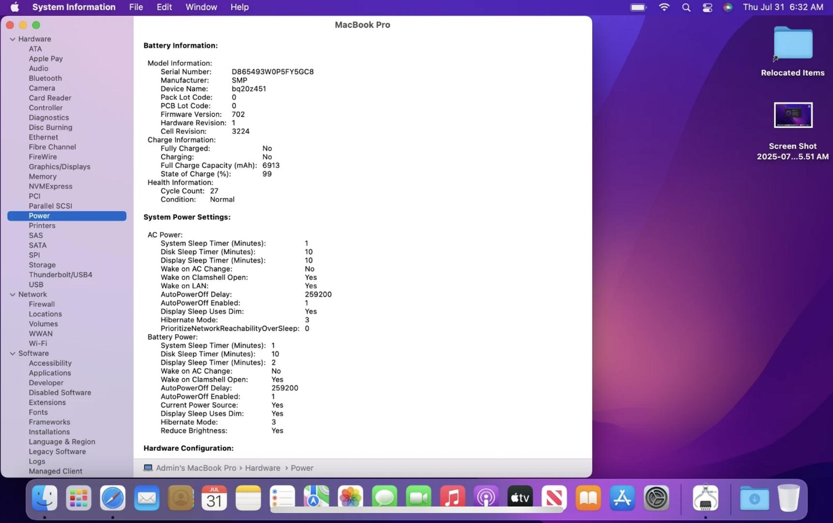Select Installations under Software

coord(49,432)
